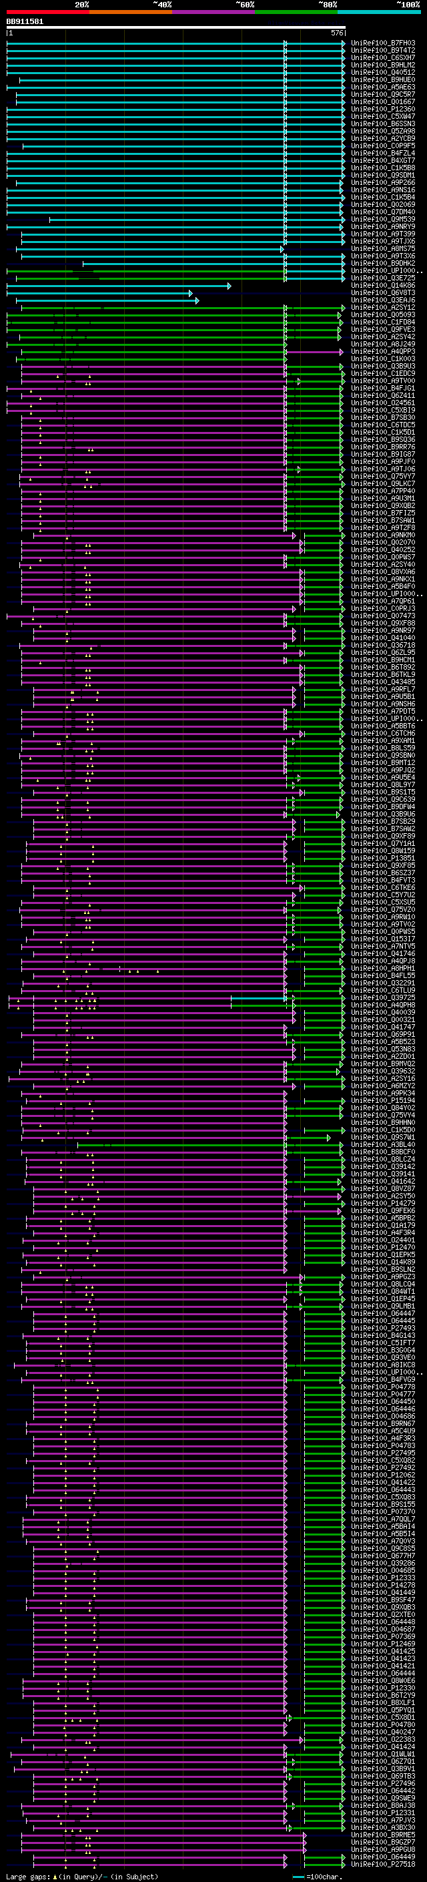Viewport: 427px width, 1882px height.
Task: Select hit UniRef100_Q69TB3
Action: click(x=383, y=1776)
